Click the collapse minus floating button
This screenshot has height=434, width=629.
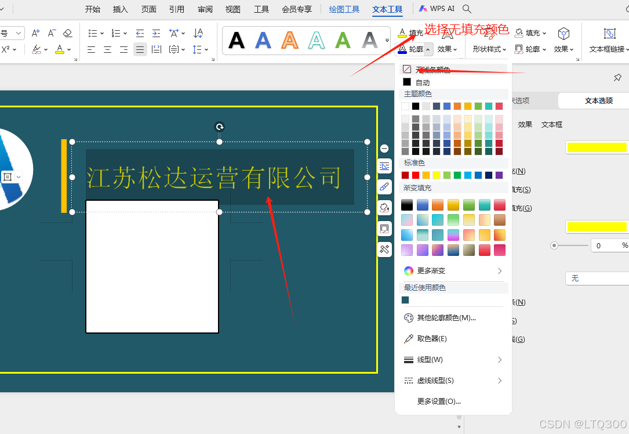pyautogui.click(x=384, y=149)
